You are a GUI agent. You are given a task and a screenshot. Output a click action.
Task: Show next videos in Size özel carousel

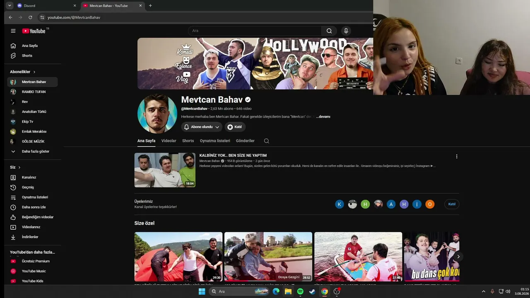tap(458, 257)
